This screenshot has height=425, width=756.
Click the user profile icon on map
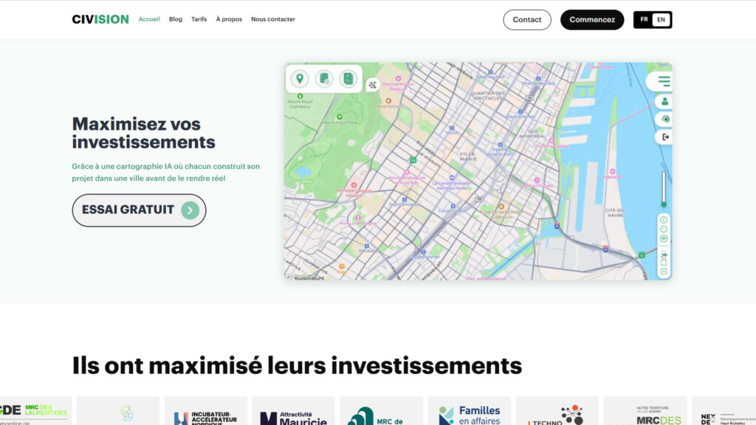[x=664, y=102]
